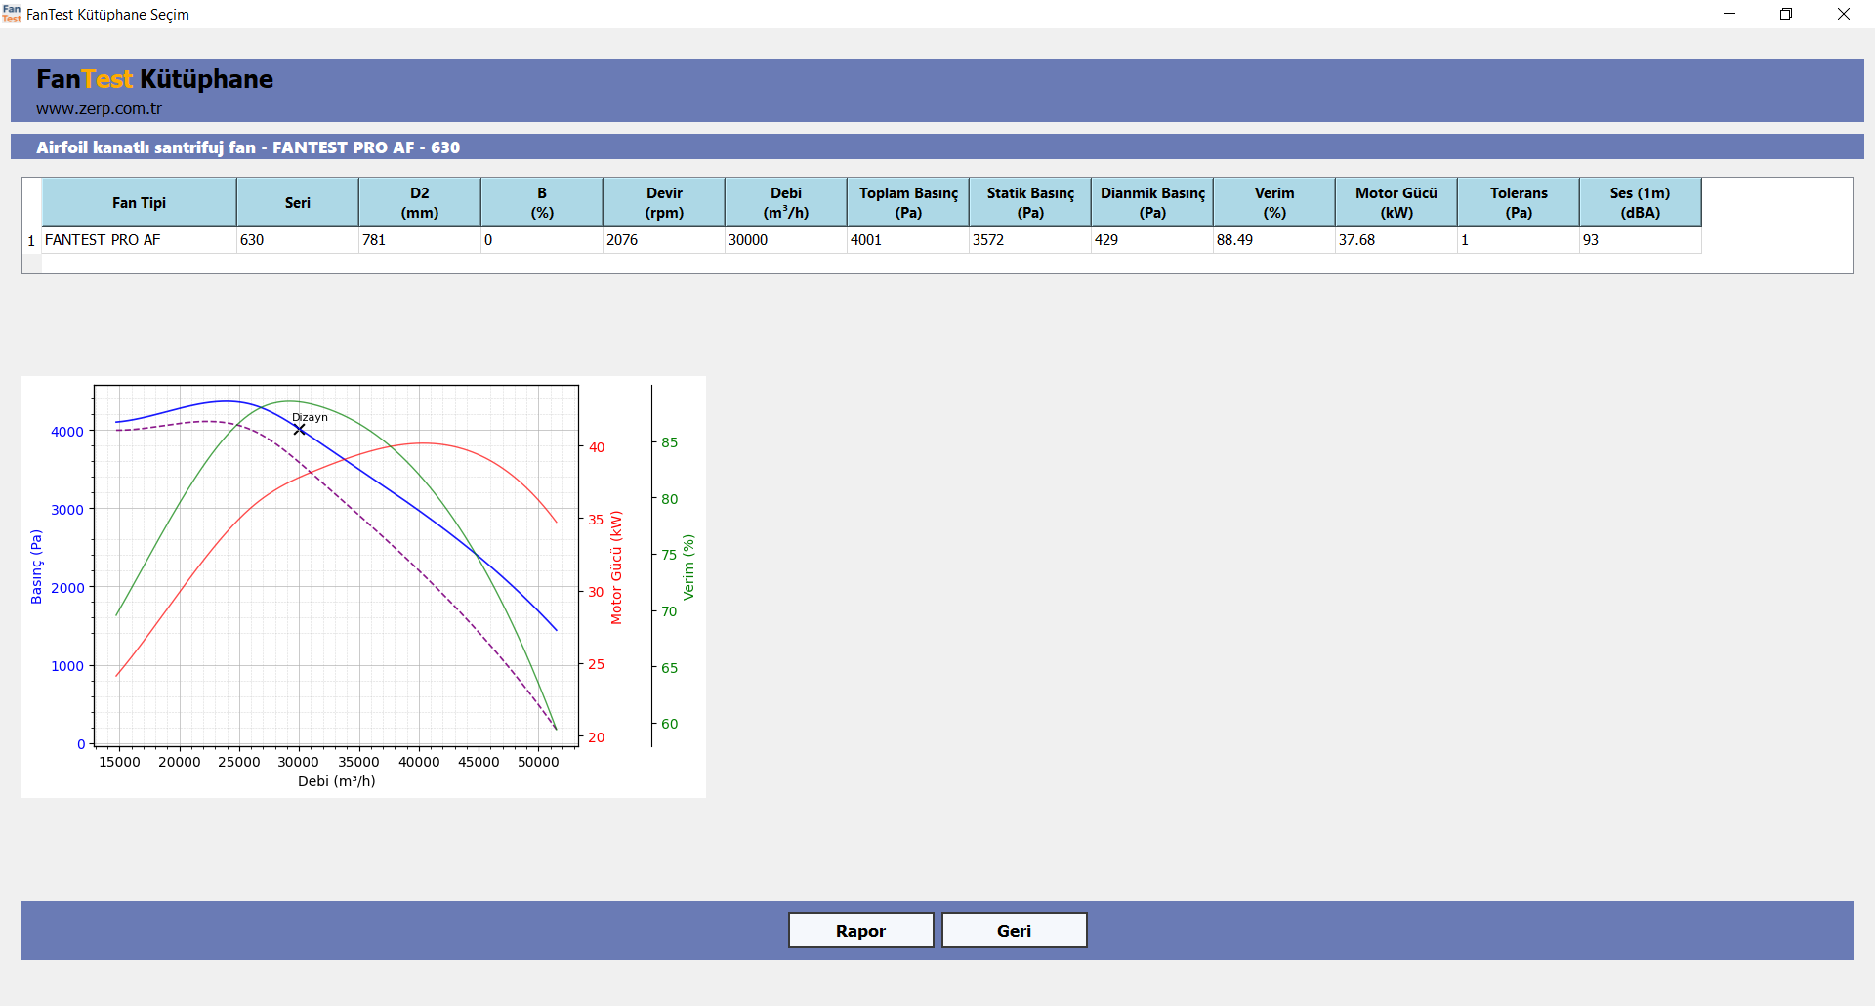Screen dimensions: 1875x1006
Task: Select row 1 header in the table
Action: 31,241
